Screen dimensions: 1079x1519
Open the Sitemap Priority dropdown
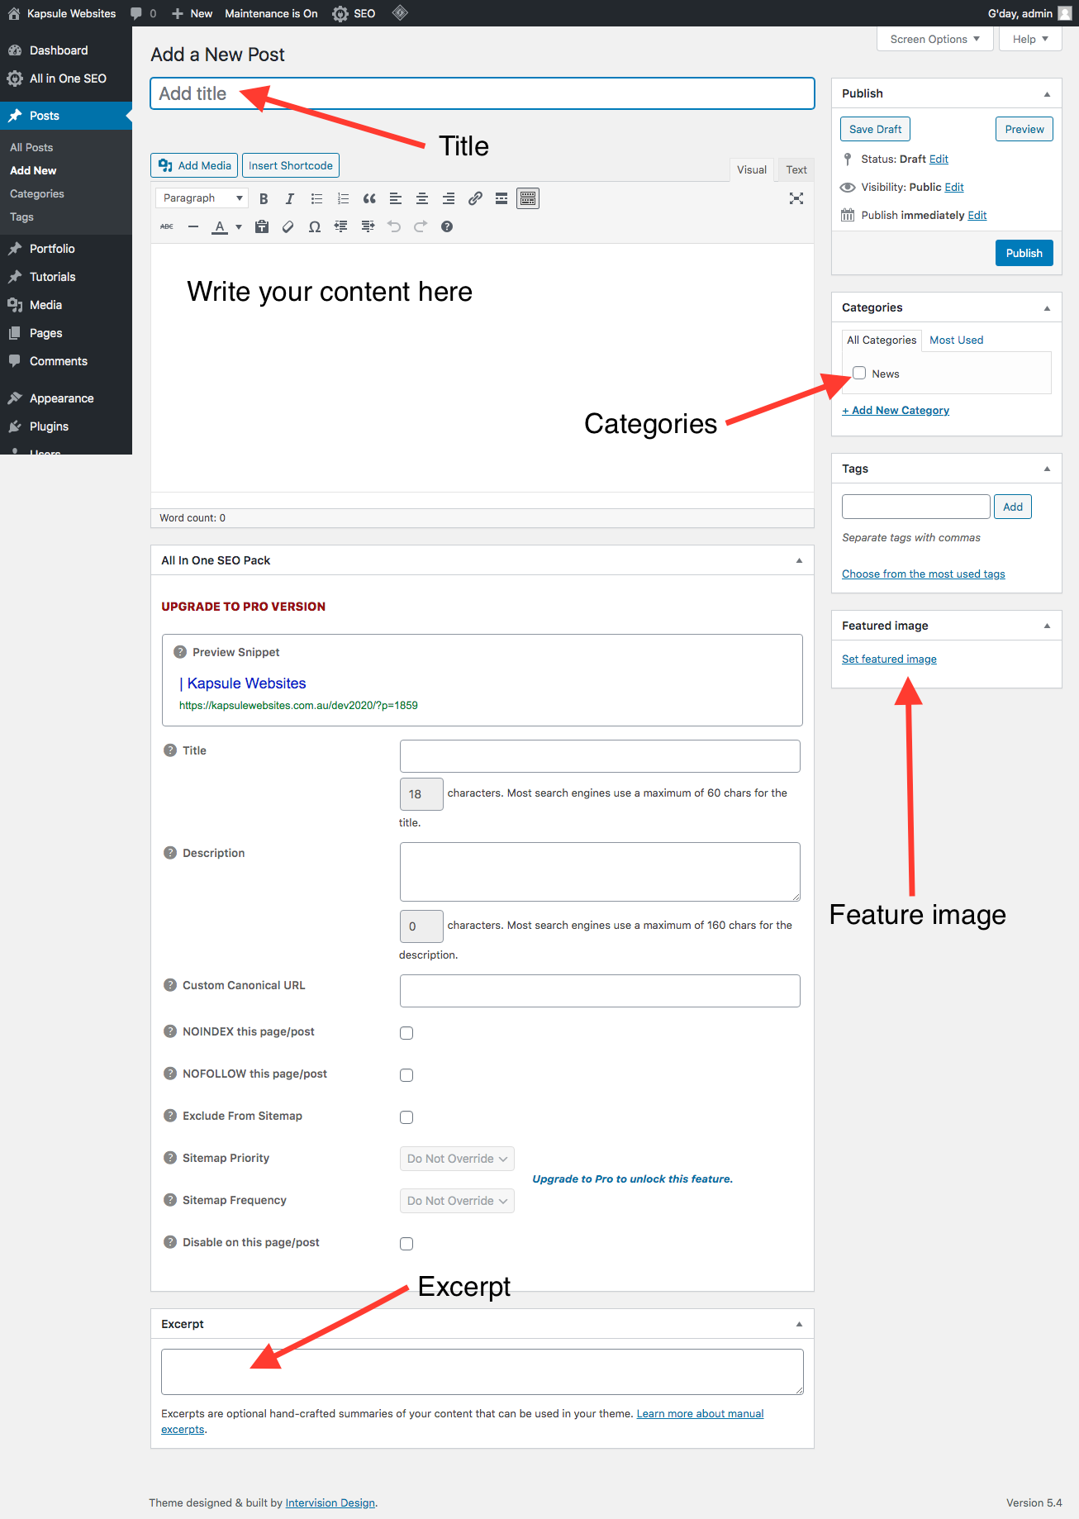[456, 1158]
